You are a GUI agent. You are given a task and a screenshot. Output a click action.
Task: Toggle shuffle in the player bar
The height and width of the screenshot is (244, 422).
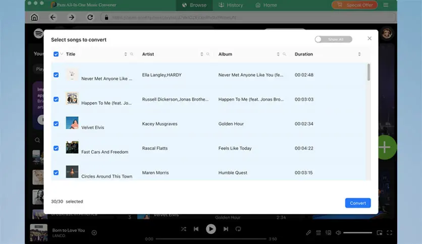coord(184,229)
